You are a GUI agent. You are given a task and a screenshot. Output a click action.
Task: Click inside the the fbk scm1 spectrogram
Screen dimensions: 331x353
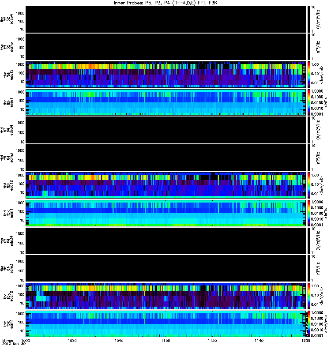tap(166, 324)
